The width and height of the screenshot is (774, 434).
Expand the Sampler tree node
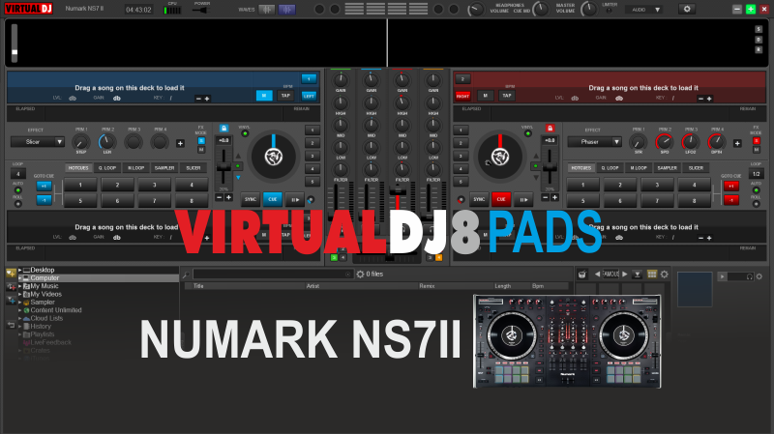[19, 303]
